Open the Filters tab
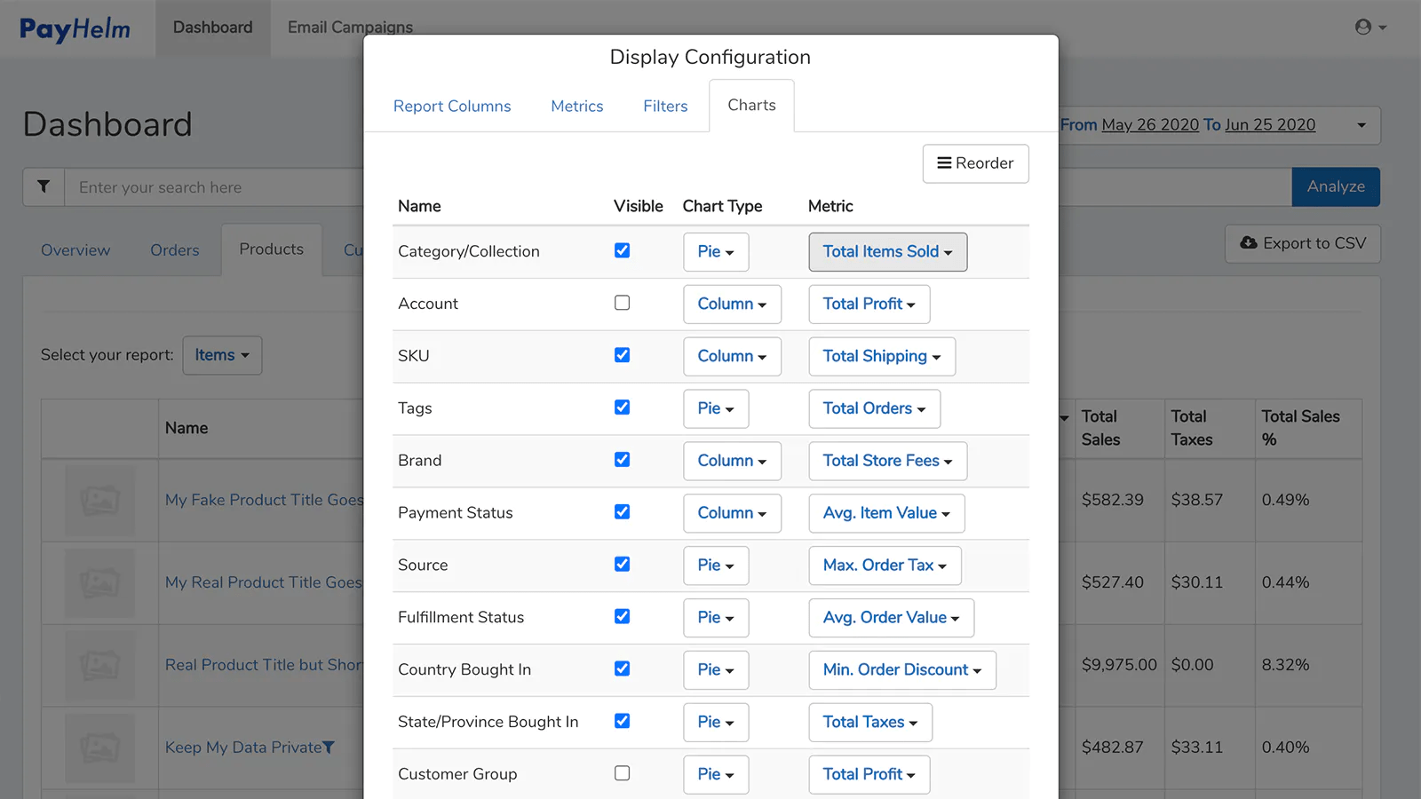 (x=665, y=107)
